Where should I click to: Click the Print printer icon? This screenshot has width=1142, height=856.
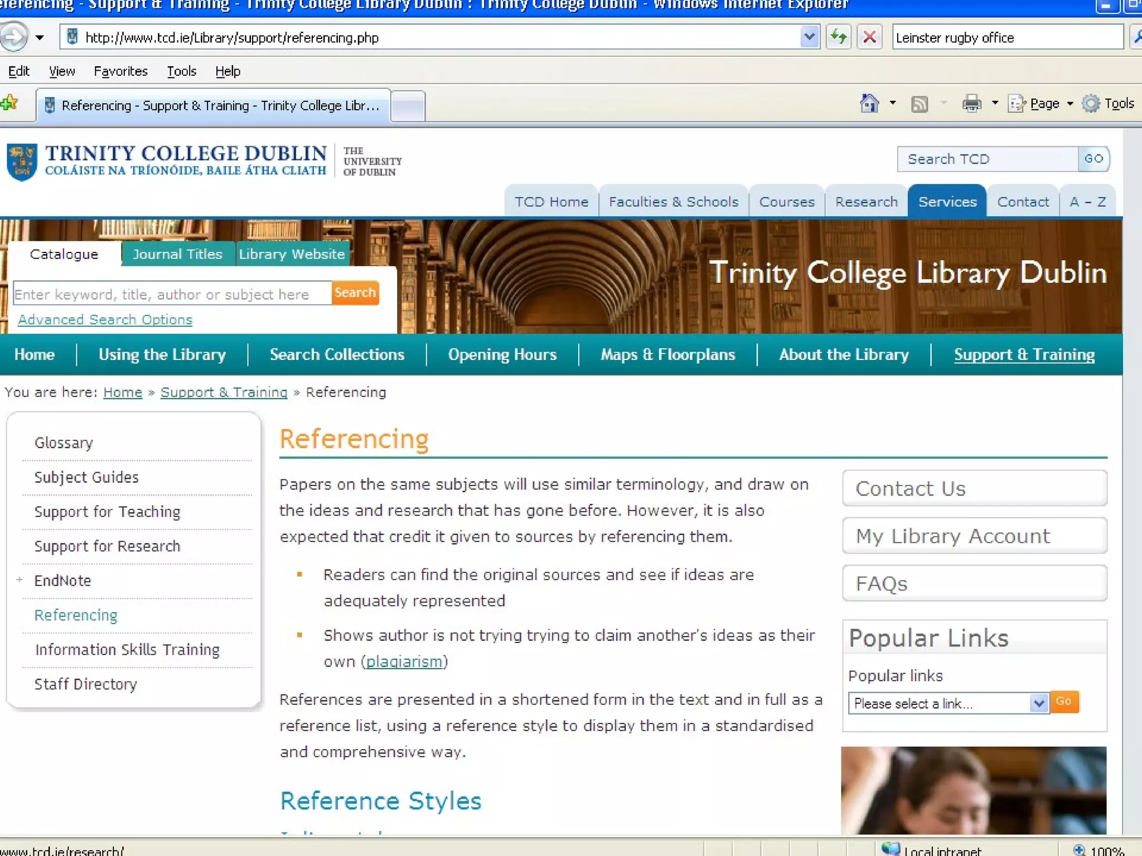pos(971,104)
